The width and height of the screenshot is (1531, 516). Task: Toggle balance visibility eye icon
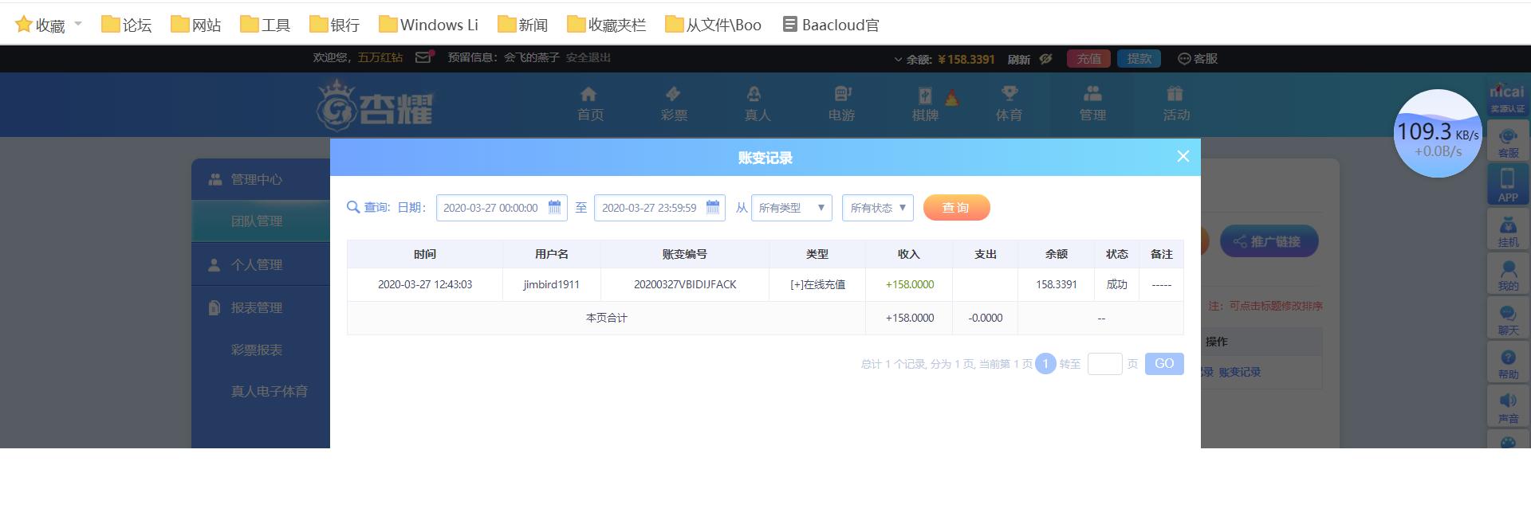click(1046, 59)
